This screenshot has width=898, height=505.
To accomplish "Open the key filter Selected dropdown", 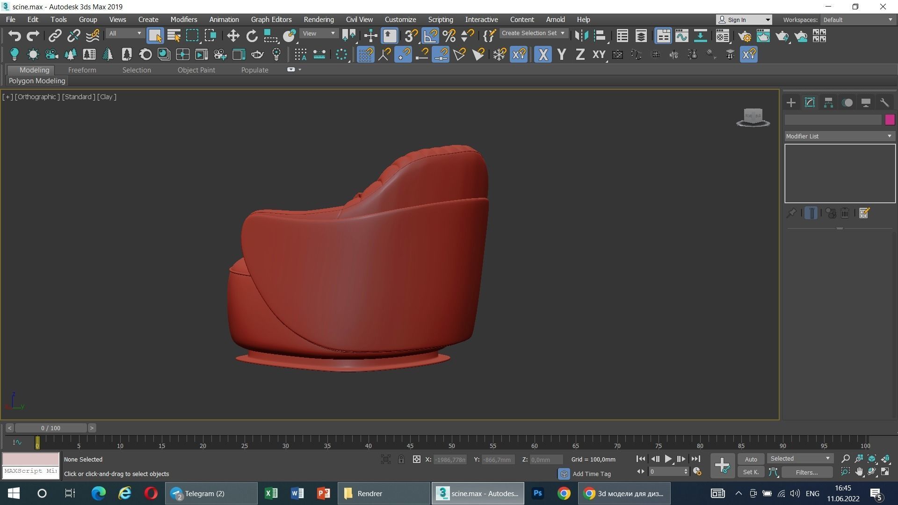I will (800, 459).
